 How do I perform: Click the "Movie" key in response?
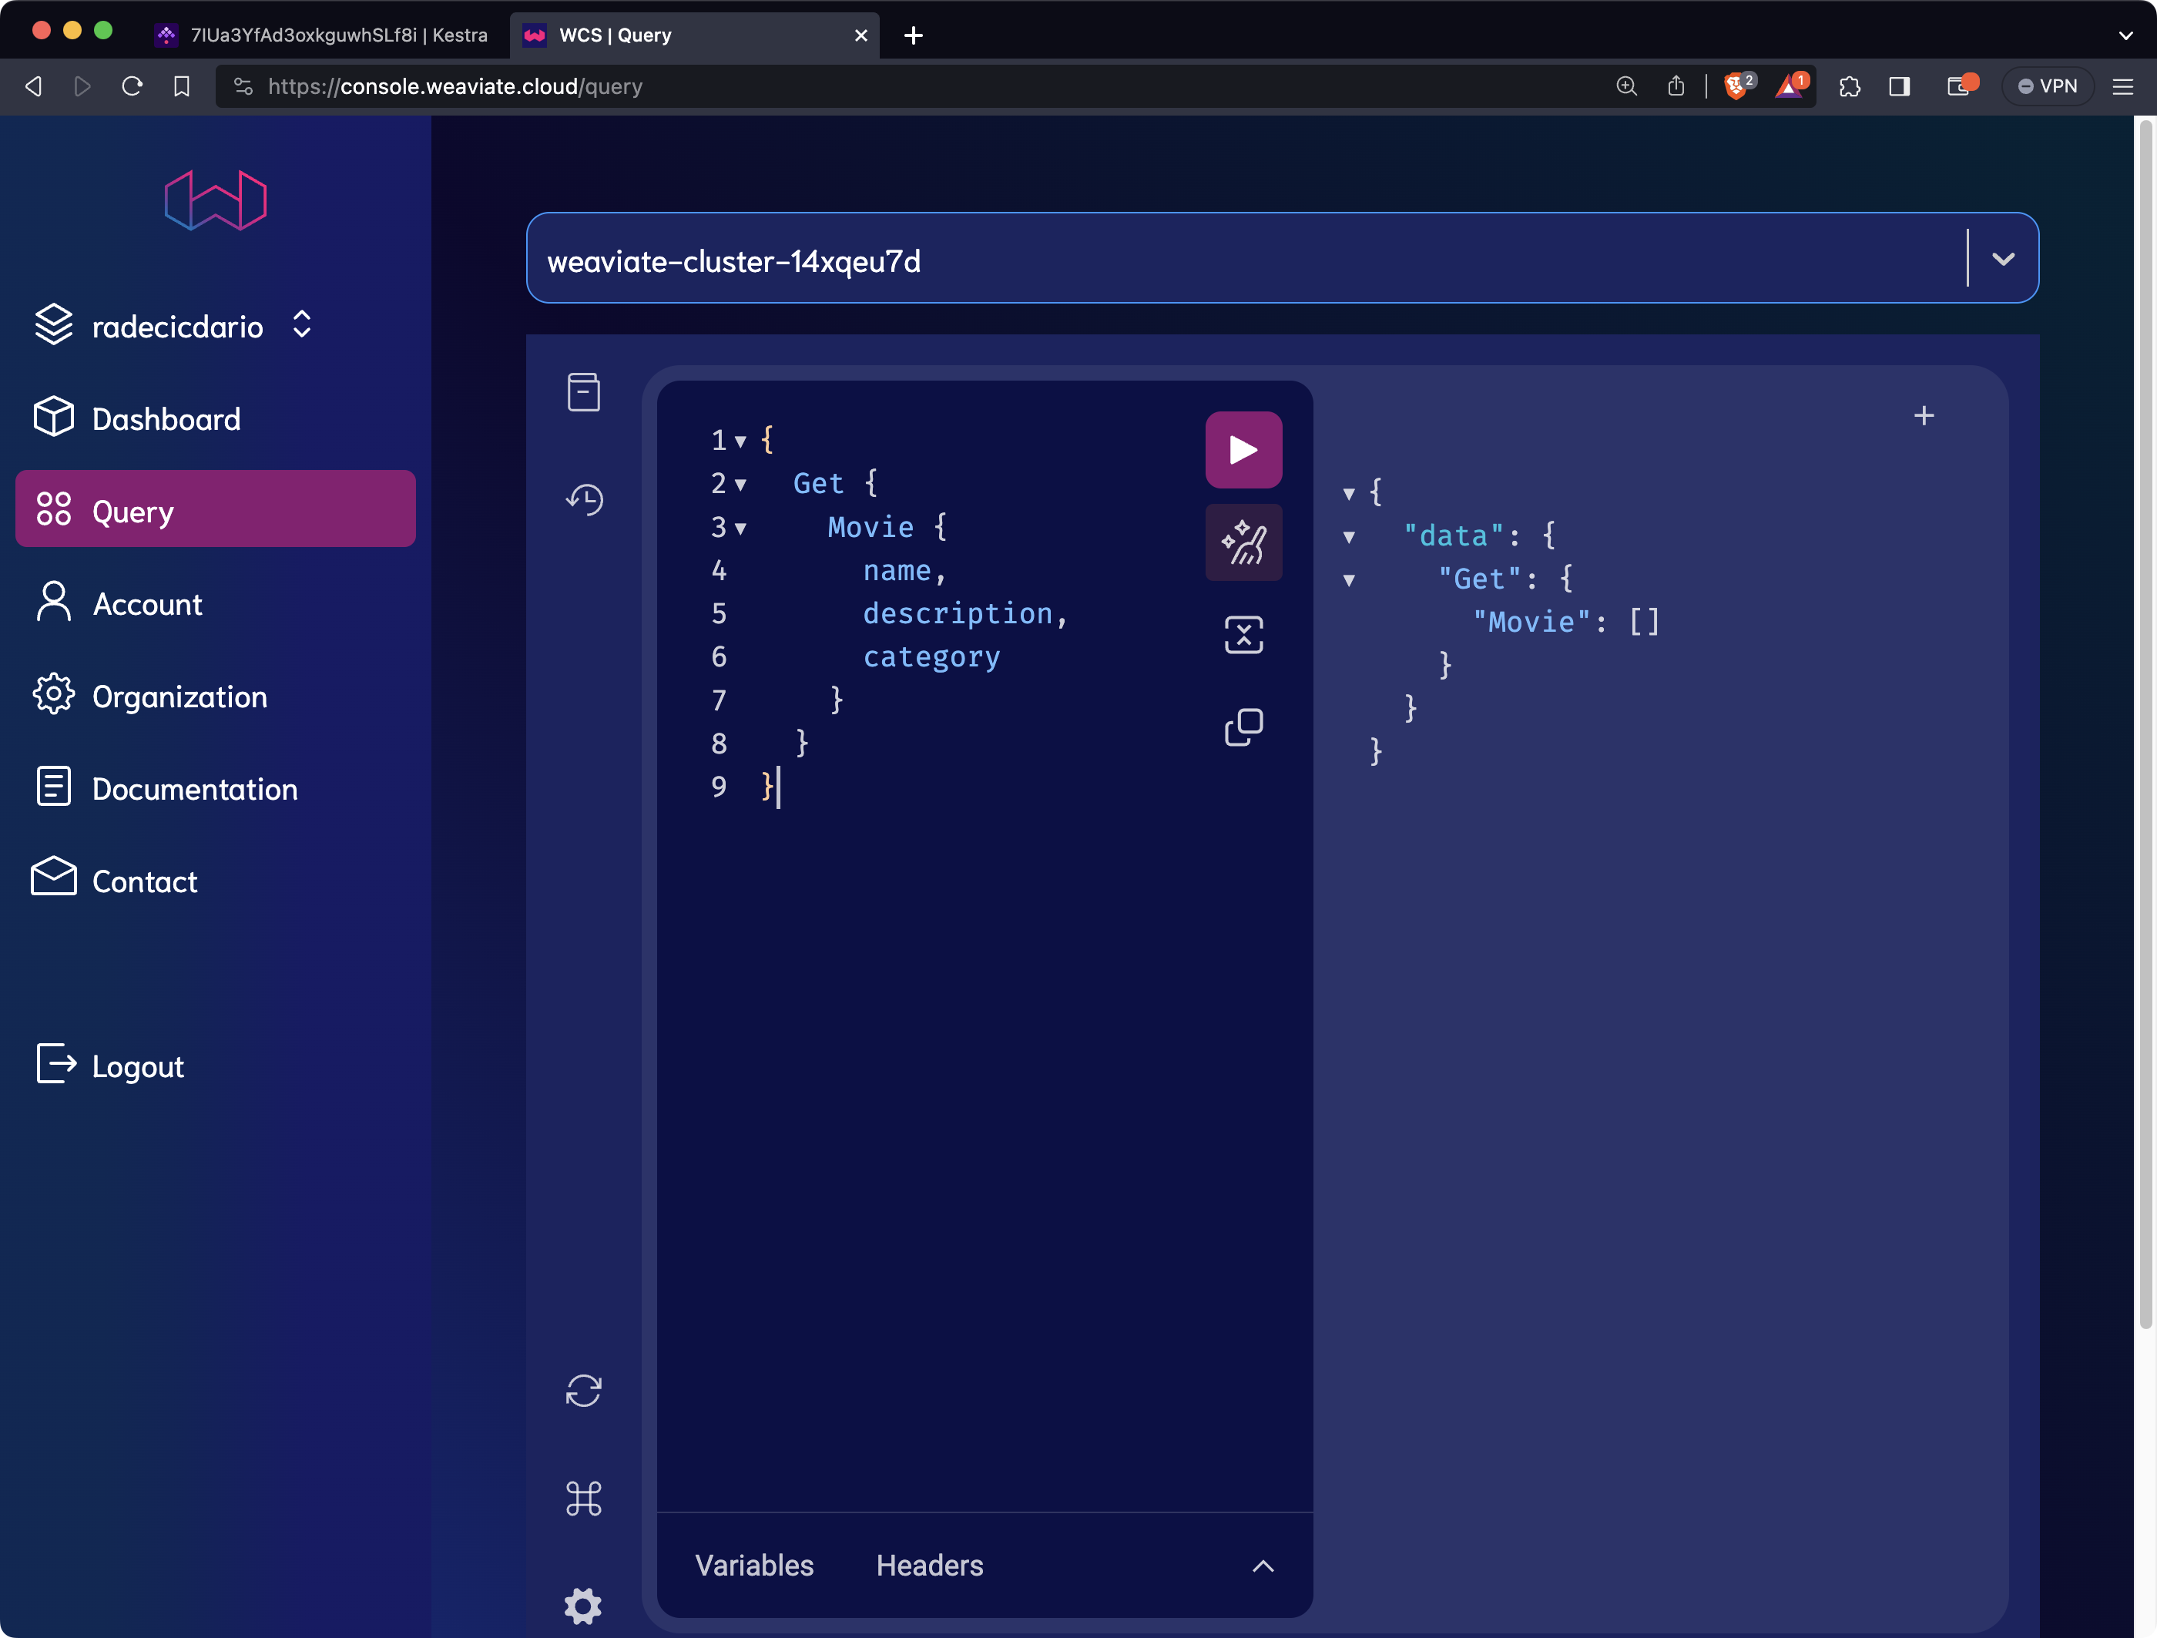(x=1531, y=622)
